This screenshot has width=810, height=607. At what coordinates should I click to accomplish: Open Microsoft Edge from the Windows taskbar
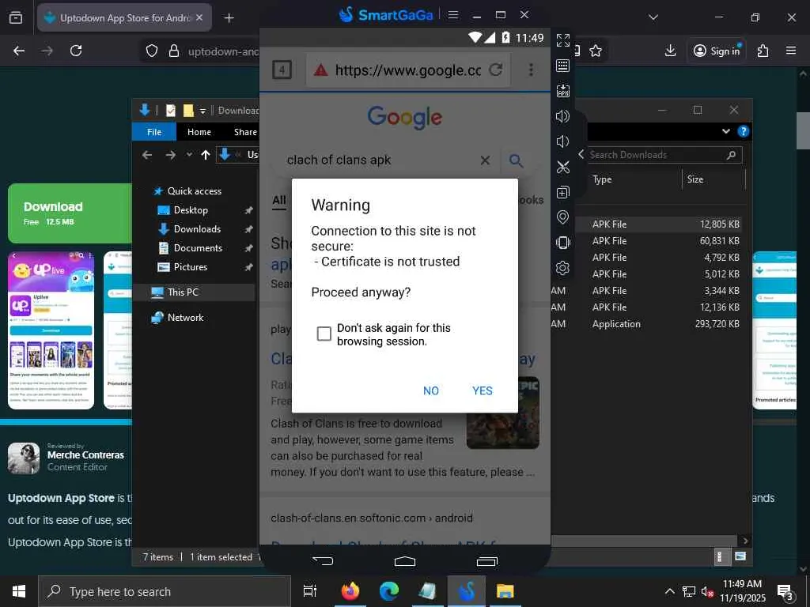pyautogui.click(x=389, y=591)
